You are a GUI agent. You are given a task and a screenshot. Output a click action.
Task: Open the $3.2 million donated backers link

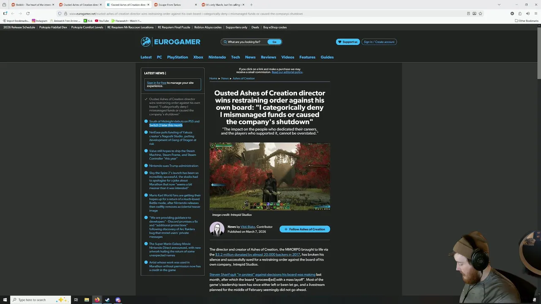tap(258, 255)
